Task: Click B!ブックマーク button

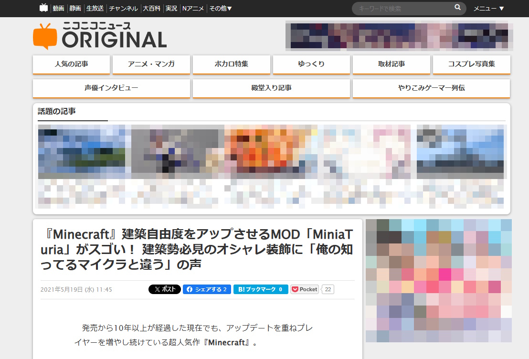Action: [261, 289]
